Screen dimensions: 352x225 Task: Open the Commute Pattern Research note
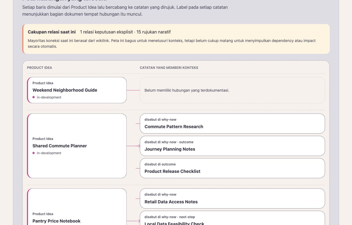coord(232,123)
